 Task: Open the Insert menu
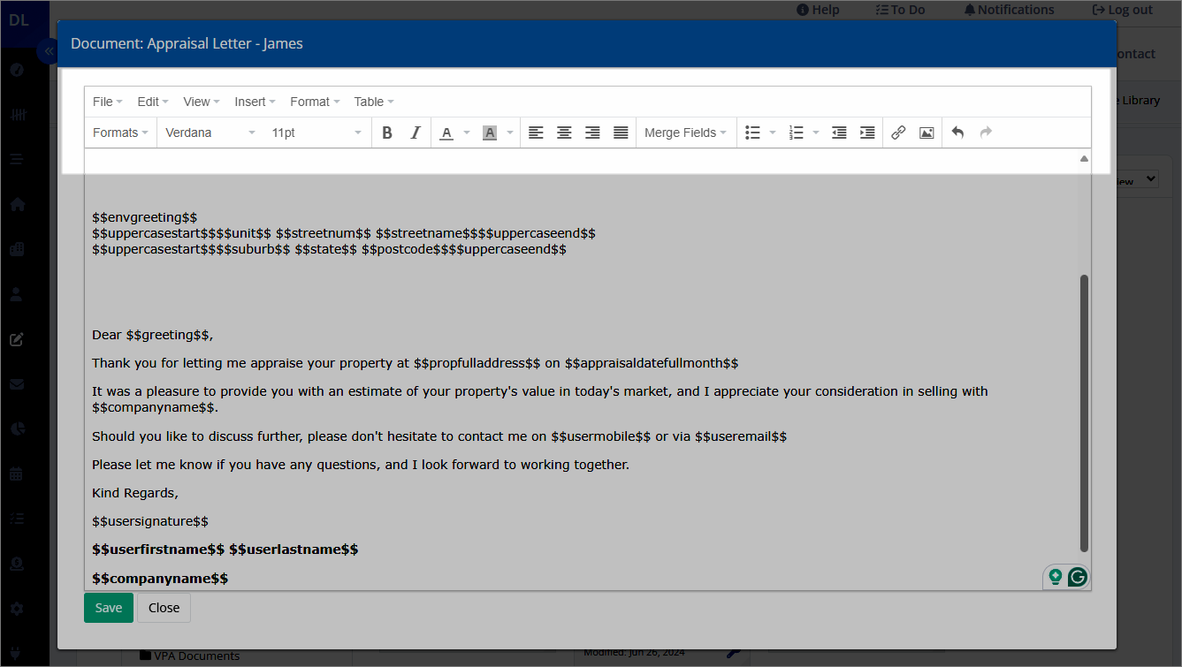pyautogui.click(x=255, y=102)
